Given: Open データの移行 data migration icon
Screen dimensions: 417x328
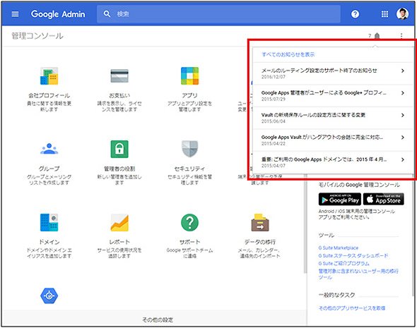Looking at the screenshot, I should click(x=260, y=222).
